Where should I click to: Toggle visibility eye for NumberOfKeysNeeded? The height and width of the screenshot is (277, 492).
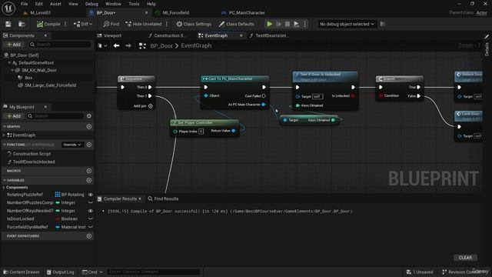(91, 211)
